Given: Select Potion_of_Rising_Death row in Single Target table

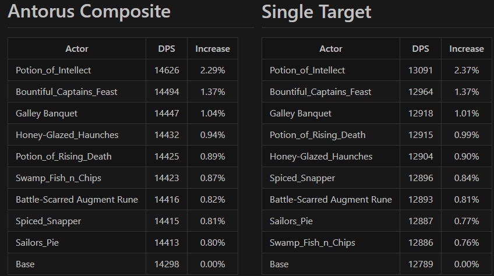Looking at the screenshot, I should [x=317, y=135].
